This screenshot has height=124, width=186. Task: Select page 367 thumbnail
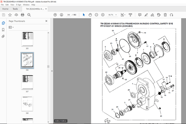pos(27,82)
